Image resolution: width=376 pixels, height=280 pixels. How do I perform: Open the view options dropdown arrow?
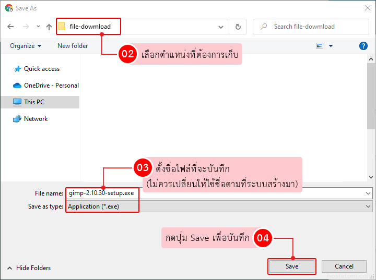click(331, 46)
